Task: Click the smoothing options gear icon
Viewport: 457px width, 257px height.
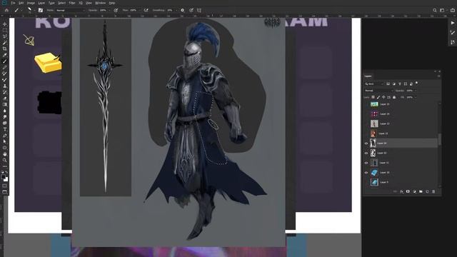Action: click(183, 10)
